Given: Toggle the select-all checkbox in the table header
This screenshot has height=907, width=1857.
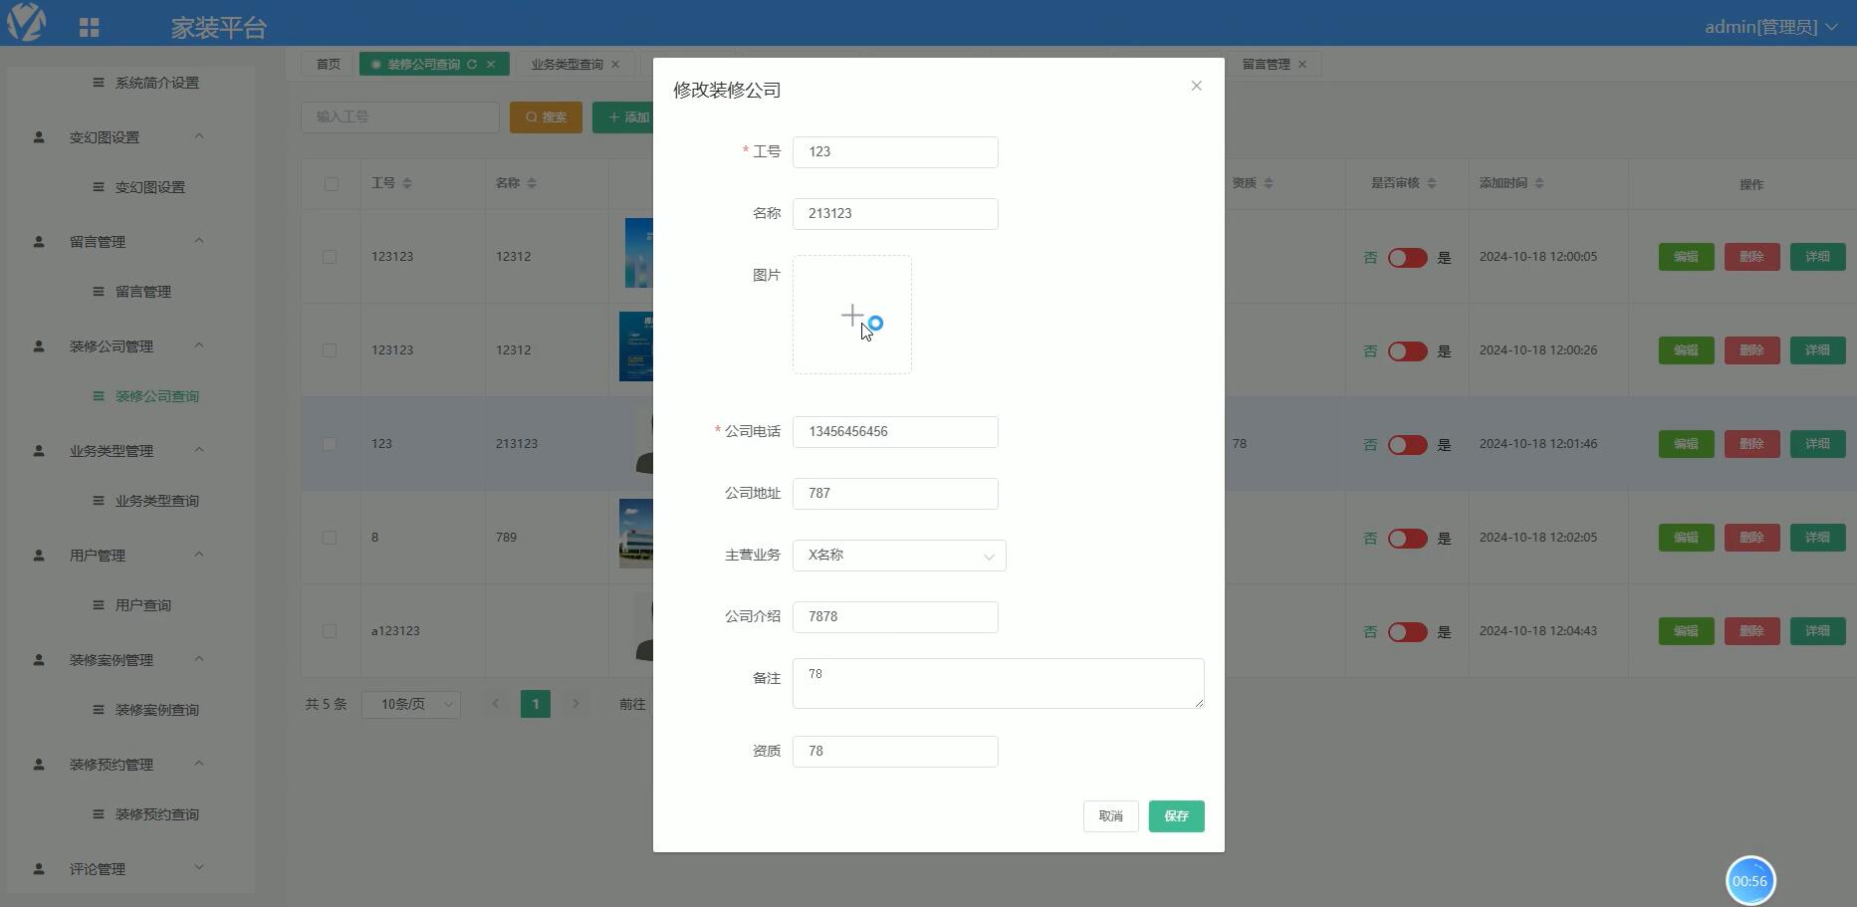Looking at the screenshot, I should click(331, 183).
